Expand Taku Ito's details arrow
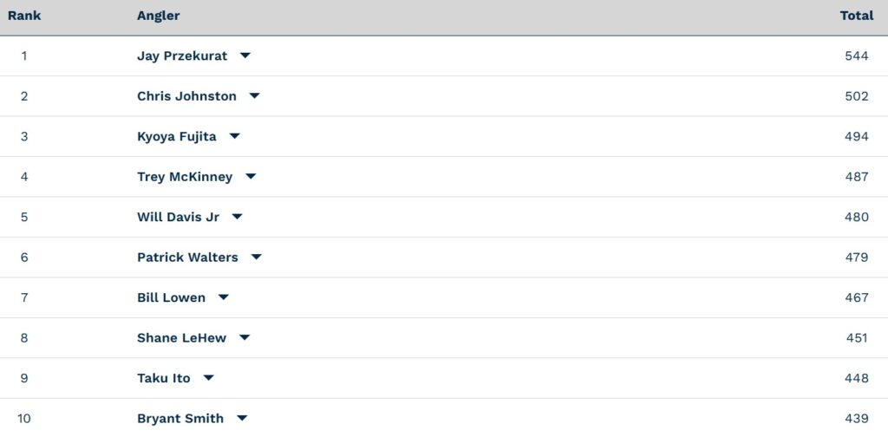Viewport: 888px width, 437px height. 208,377
